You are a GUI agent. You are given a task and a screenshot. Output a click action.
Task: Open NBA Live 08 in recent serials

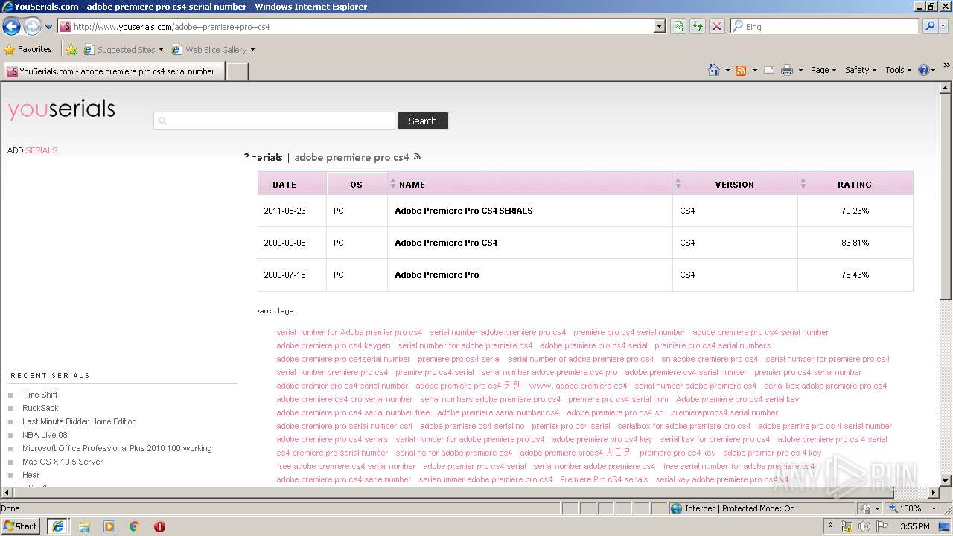point(45,435)
